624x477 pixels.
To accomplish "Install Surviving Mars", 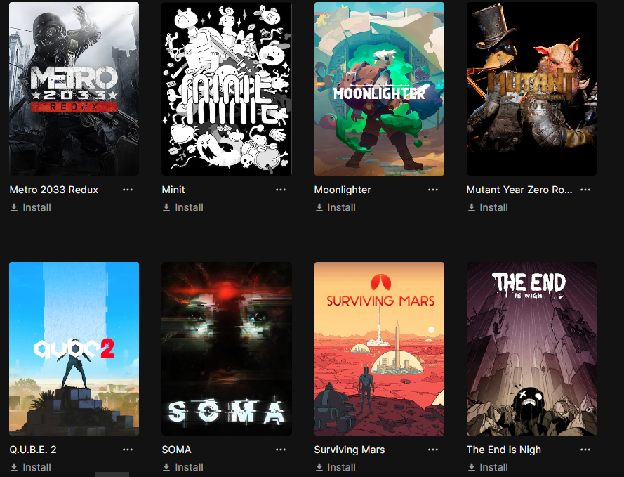I will click(x=336, y=467).
